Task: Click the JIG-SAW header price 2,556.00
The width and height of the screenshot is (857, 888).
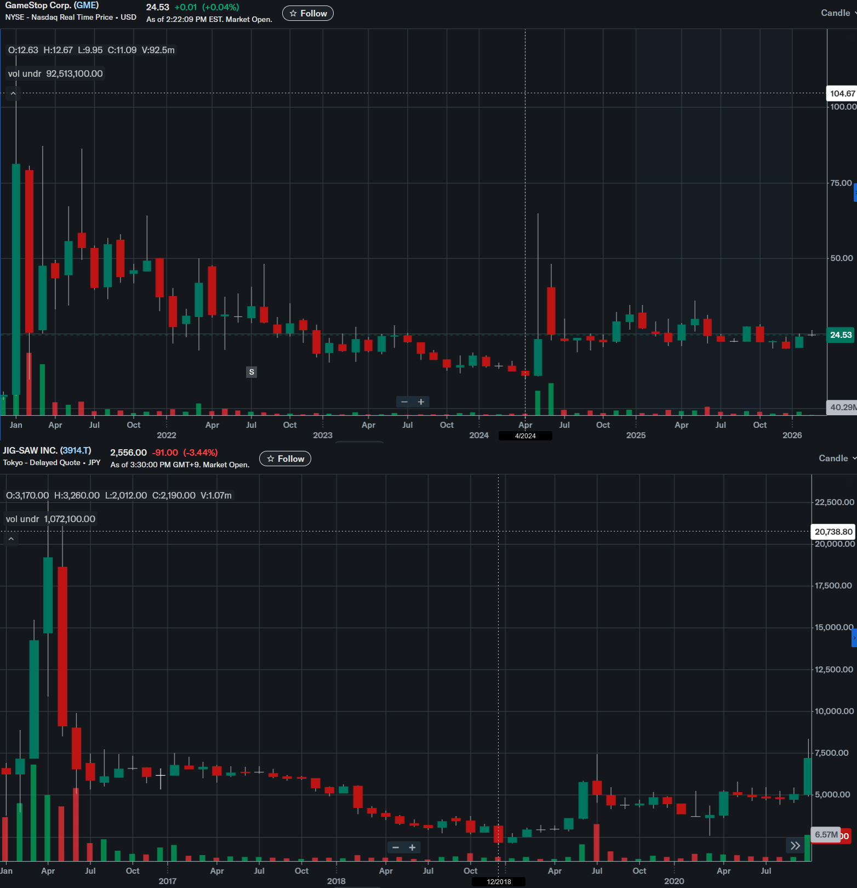Action: click(x=129, y=453)
